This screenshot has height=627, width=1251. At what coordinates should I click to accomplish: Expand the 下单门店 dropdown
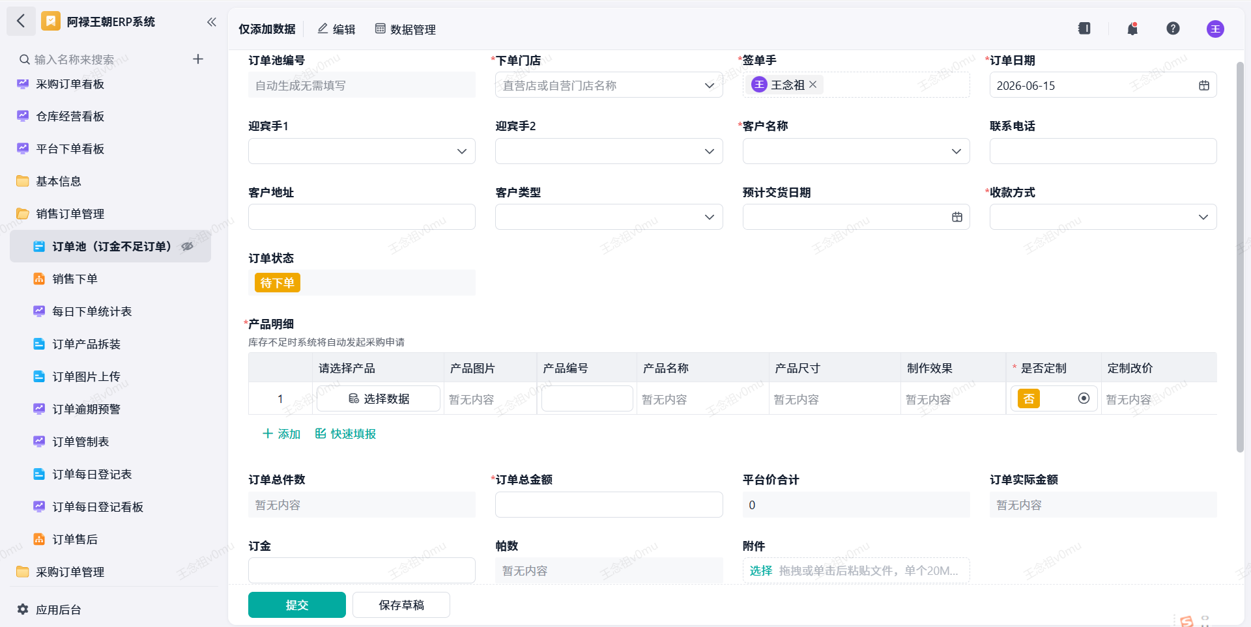pos(710,85)
